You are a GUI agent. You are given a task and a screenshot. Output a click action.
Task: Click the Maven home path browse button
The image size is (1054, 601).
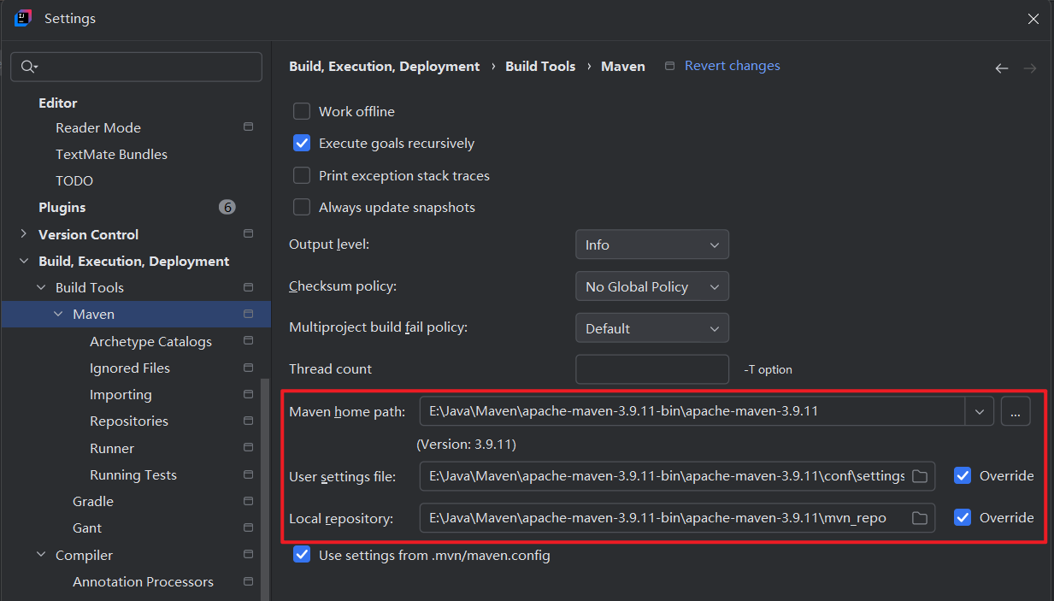(1015, 411)
